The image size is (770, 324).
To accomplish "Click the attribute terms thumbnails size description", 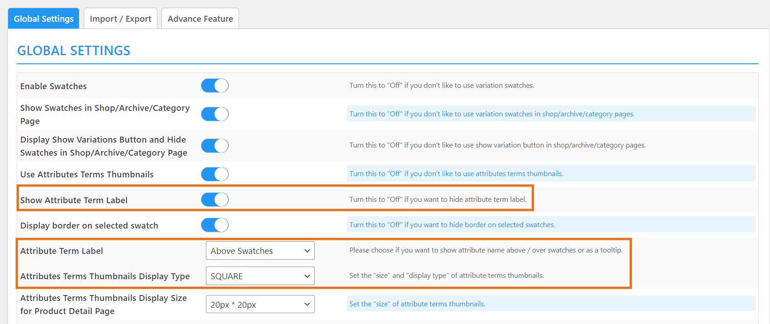I will [x=417, y=304].
